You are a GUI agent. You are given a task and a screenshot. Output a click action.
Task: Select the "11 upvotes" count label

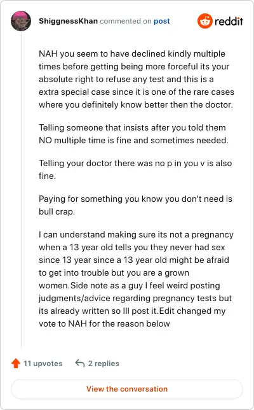[43, 364]
